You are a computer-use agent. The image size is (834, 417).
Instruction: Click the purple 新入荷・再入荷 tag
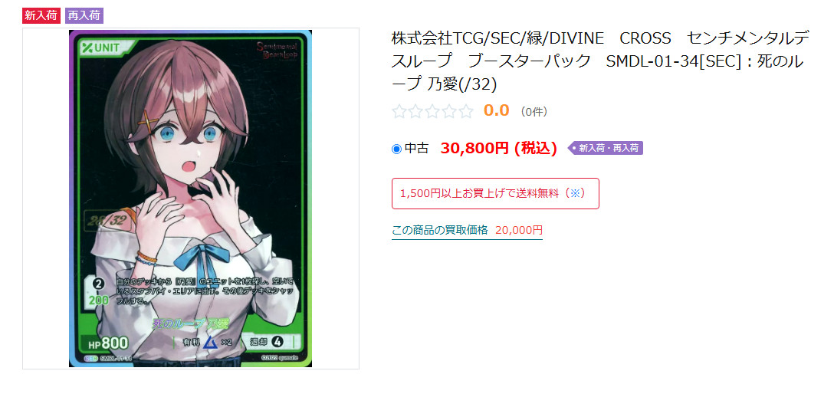(606, 148)
